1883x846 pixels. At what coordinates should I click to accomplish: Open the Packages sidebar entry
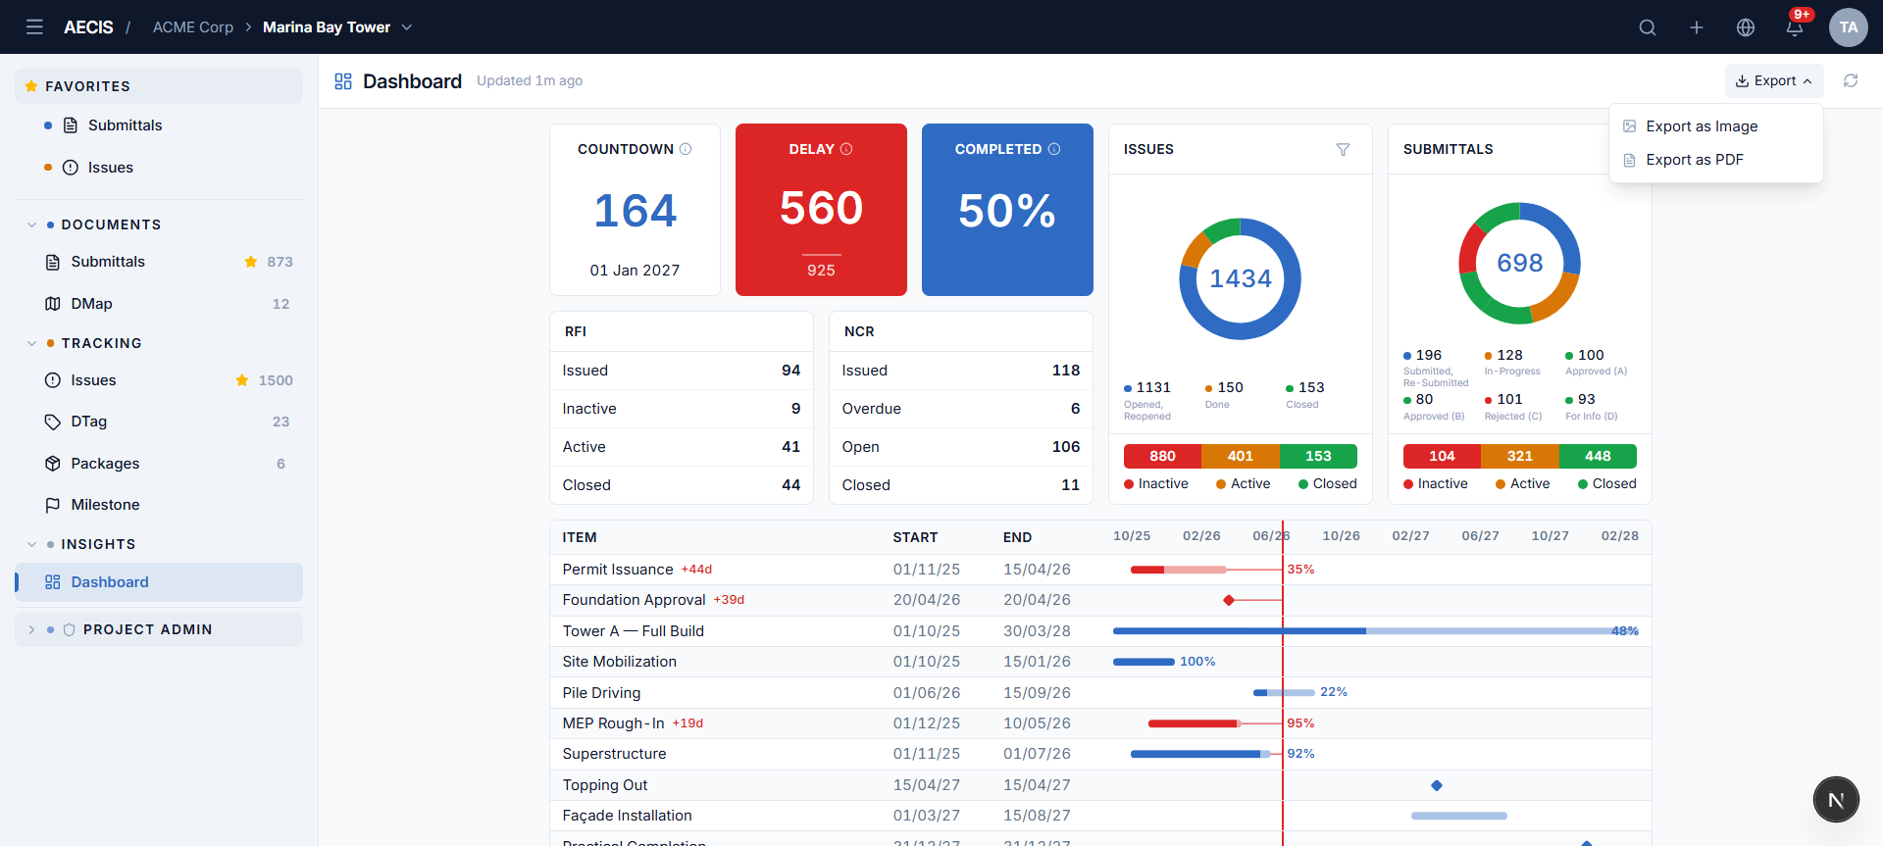[x=159, y=464]
